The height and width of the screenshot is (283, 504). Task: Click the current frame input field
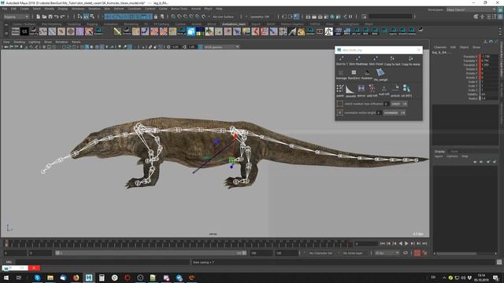(x=365, y=244)
